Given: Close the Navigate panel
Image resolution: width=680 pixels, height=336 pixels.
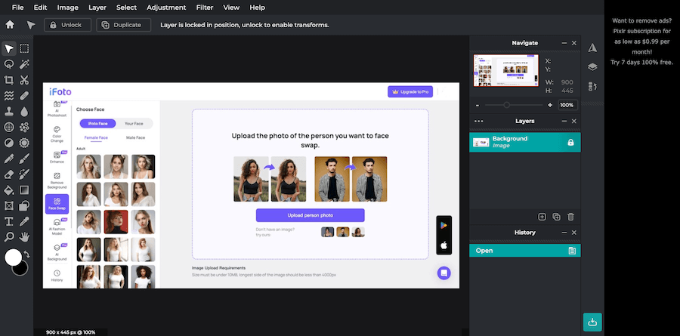Looking at the screenshot, I should pyautogui.click(x=574, y=43).
